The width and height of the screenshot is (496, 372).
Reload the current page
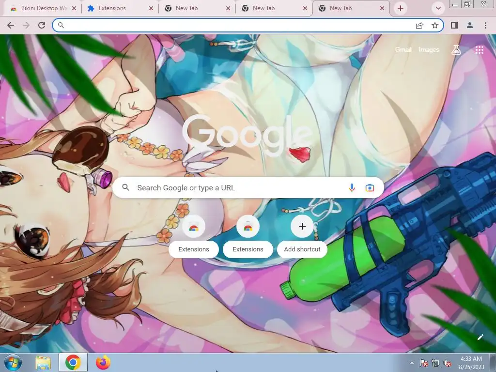pos(42,25)
